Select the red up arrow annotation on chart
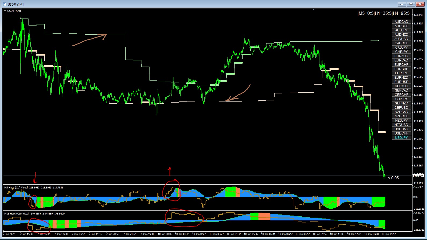 click(x=170, y=171)
